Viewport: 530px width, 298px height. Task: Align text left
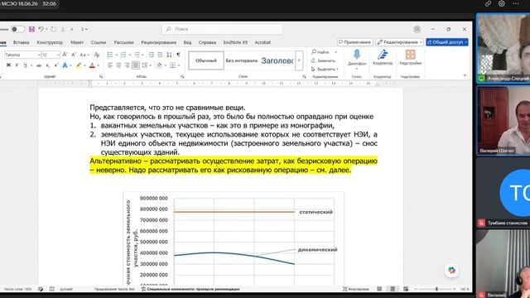110,65
